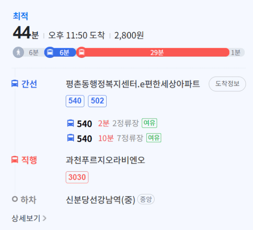Click 평촌동행정복지센터.e편한세상아파트 stop name
This screenshot has width=253, height=230.
tap(133, 84)
